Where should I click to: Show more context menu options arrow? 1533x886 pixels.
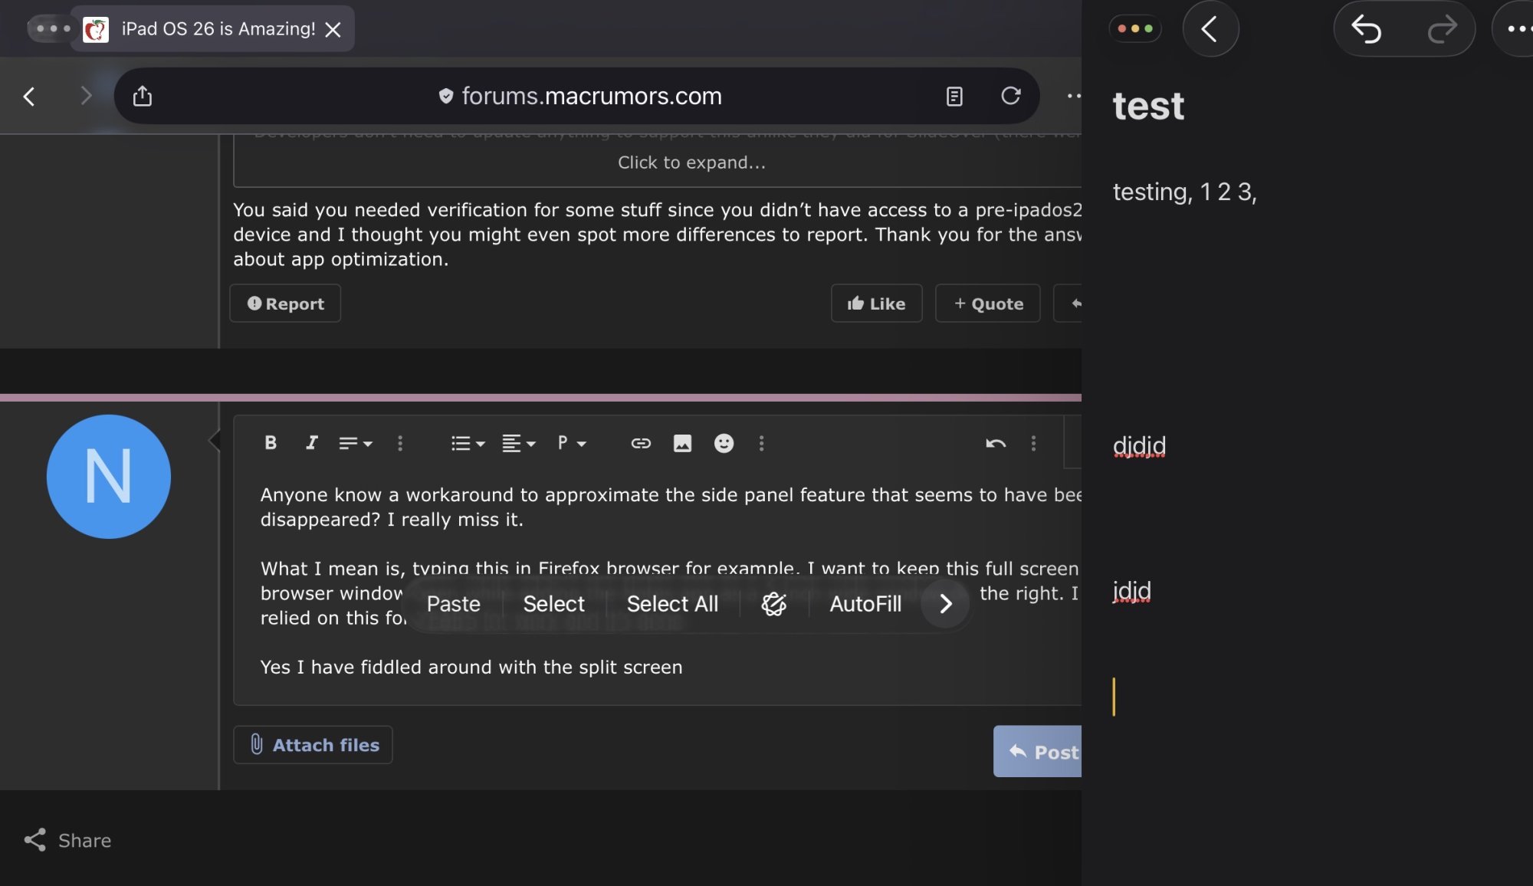(x=946, y=604)
